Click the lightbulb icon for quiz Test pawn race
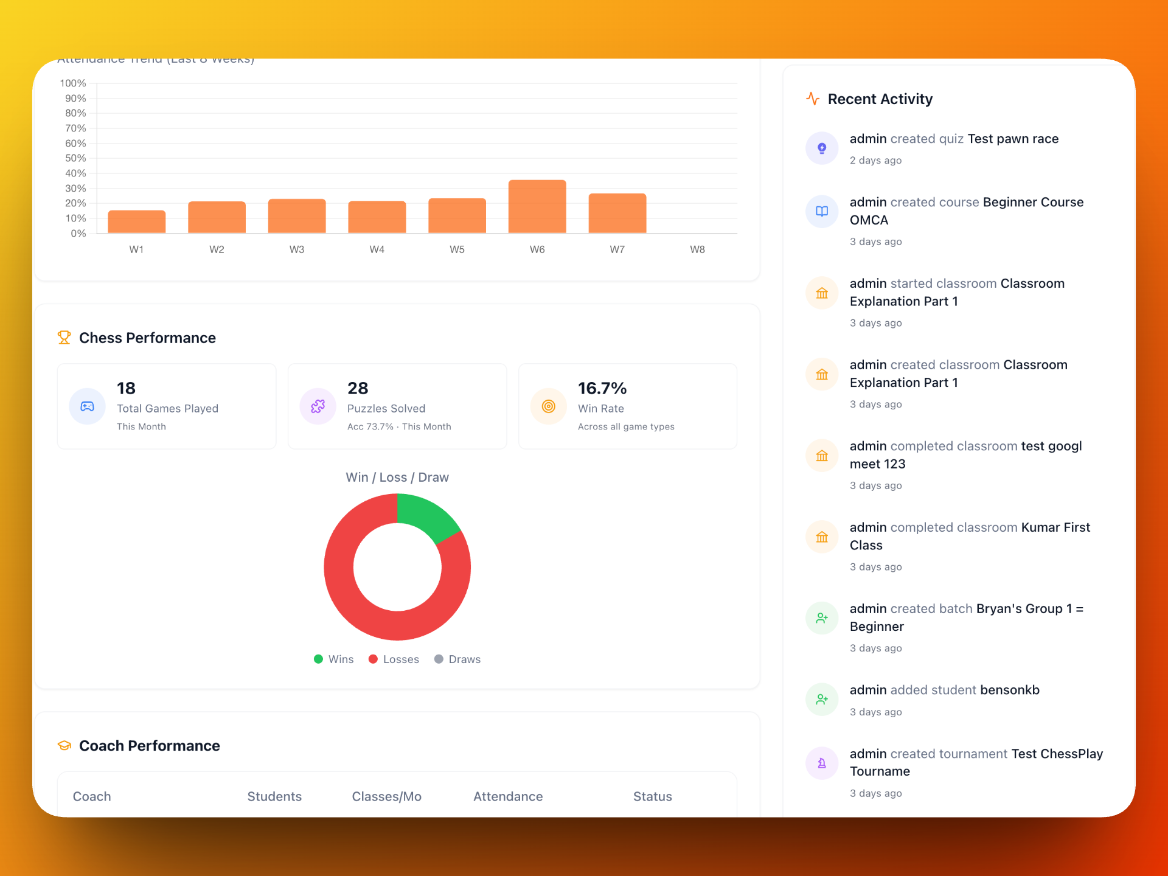Screen dimensions: 1168x876 [822, 148]
